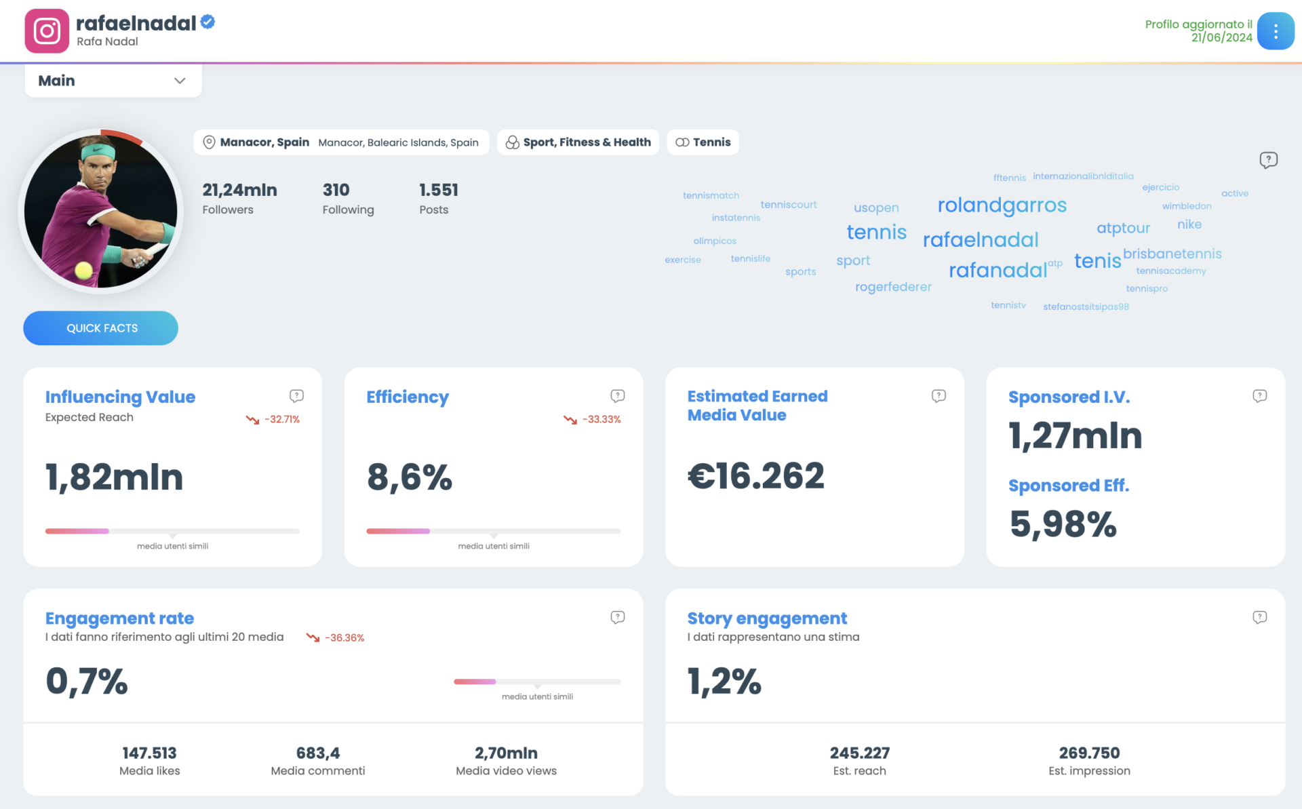Click the location pin icon

pos(210,142)
